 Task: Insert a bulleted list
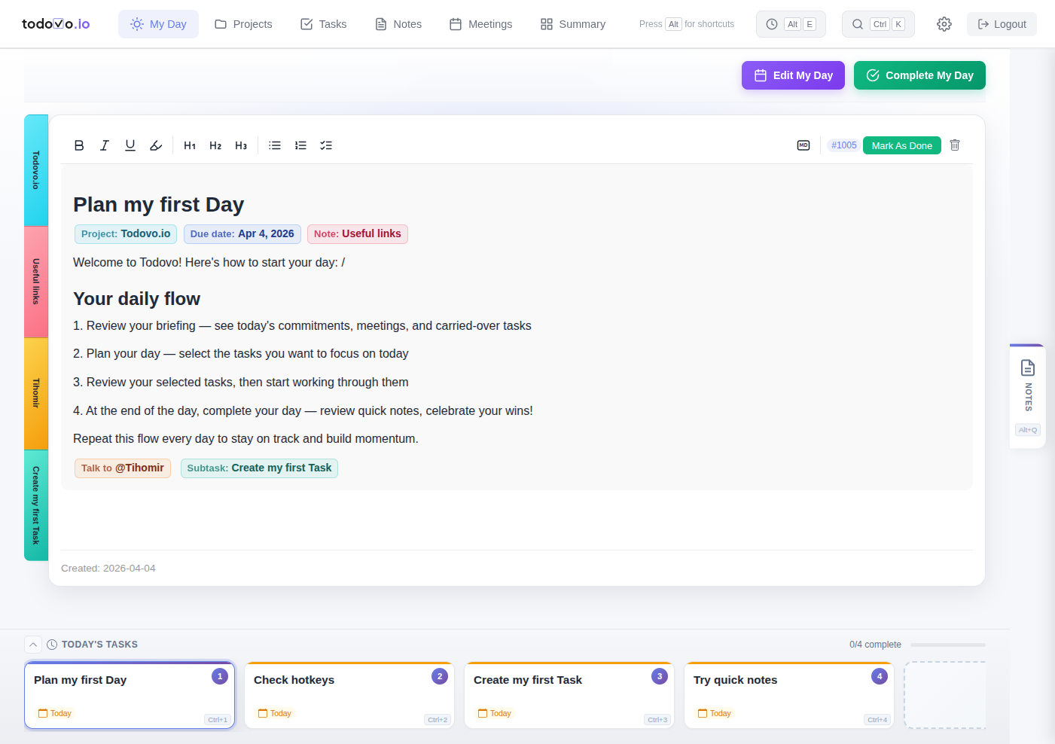point(275,145)
